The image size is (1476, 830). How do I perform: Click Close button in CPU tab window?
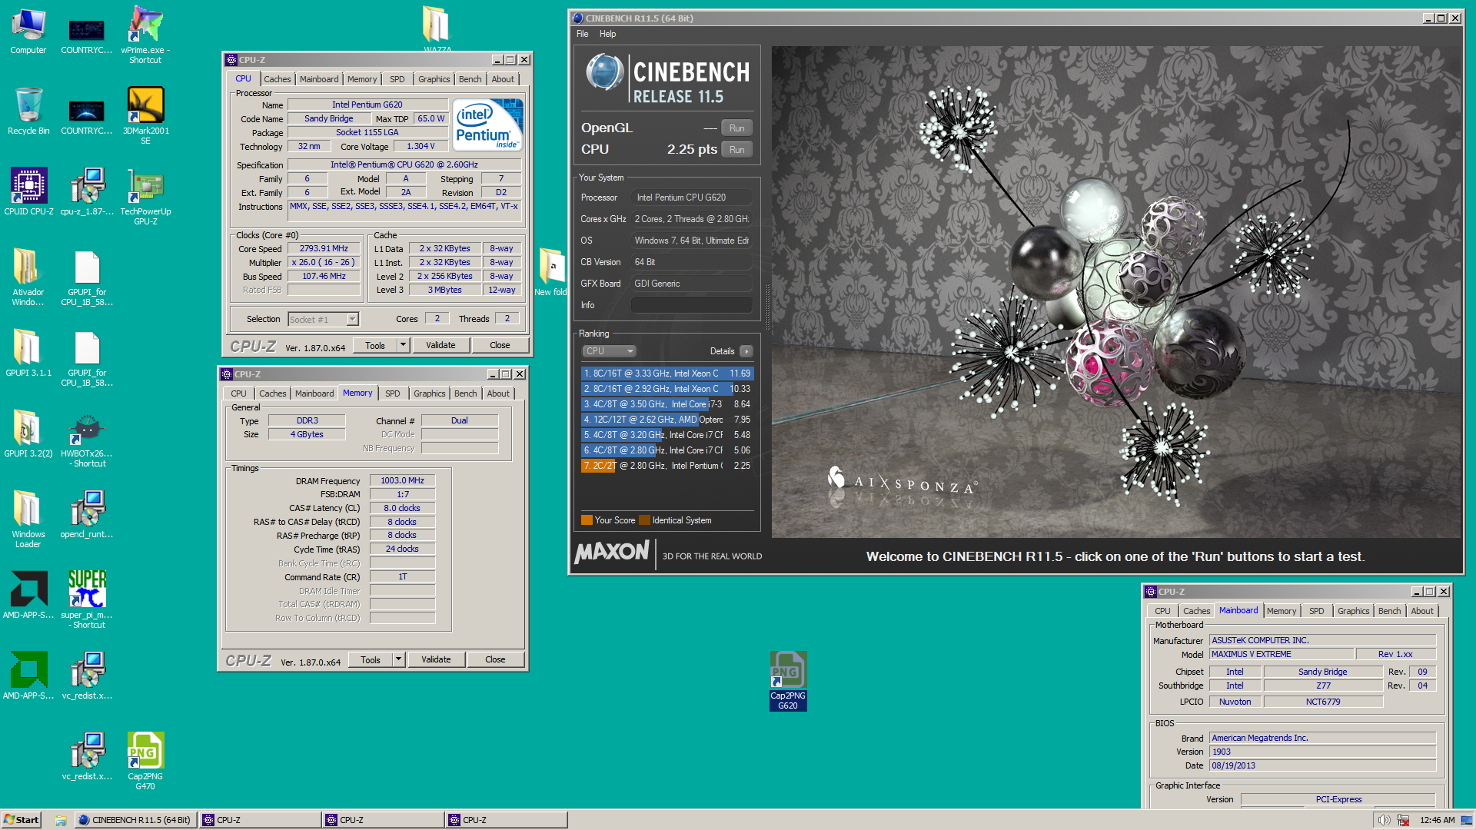pos(500,346)
